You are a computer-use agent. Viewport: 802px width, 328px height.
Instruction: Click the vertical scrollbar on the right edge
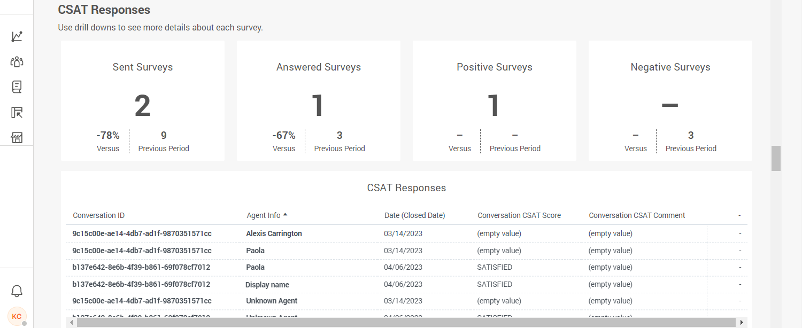tap(776, 158)
